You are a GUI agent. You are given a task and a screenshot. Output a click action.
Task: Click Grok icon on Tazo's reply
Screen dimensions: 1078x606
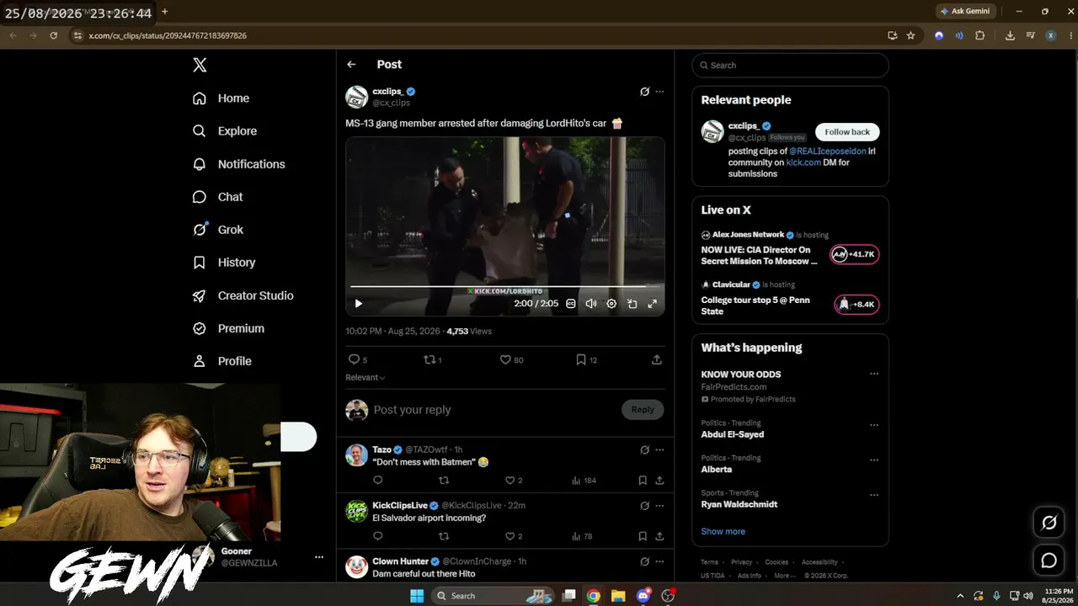coord(644,450)
